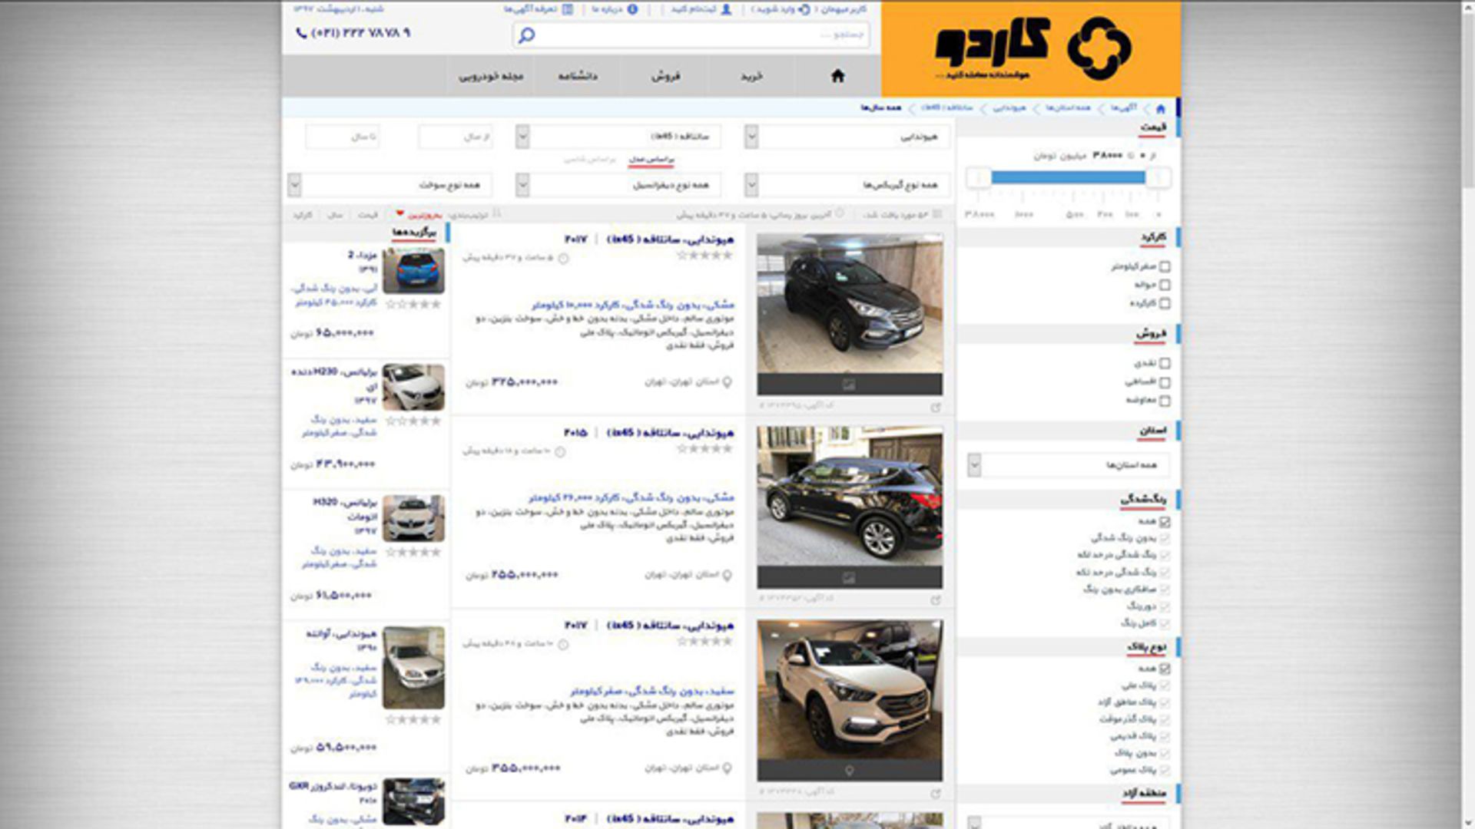
Task: Click the home icon in navigation bar
Action: tap(837, 75)
